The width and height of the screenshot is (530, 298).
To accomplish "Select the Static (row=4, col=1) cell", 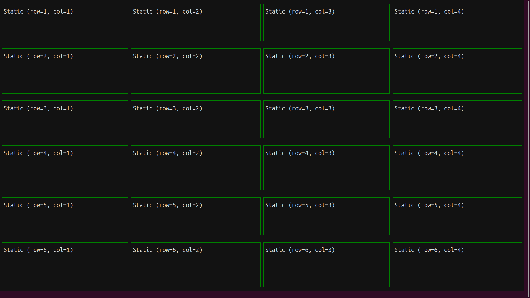I will 65,167.
